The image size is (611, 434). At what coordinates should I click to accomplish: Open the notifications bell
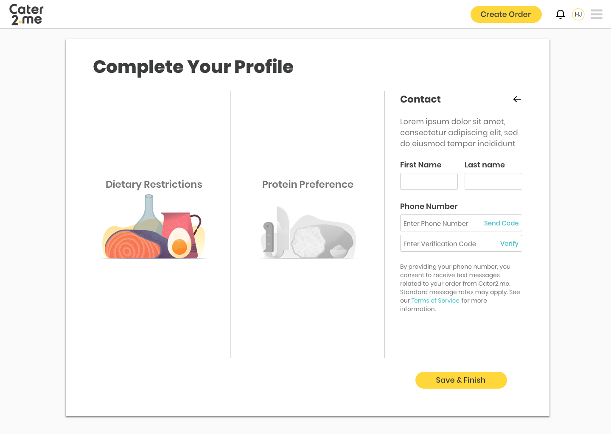561,14
